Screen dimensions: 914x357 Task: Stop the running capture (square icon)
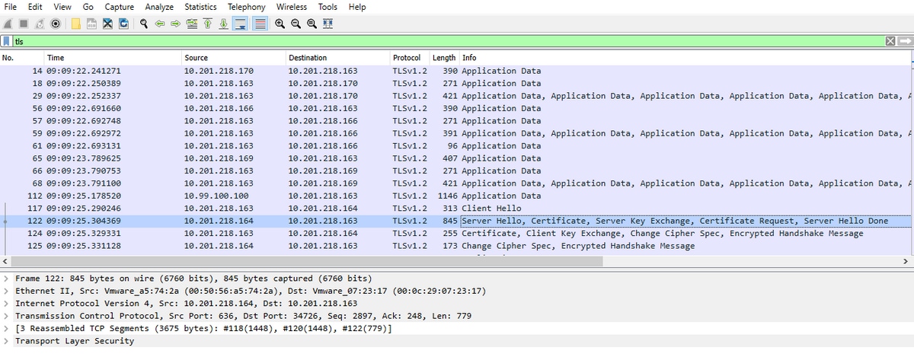pyautogui.click(x=24, y=24)
